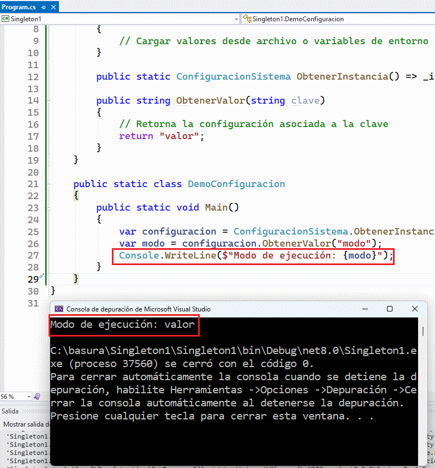
Task: Click the code health icon beside zoom level
Action: point(37,397)
